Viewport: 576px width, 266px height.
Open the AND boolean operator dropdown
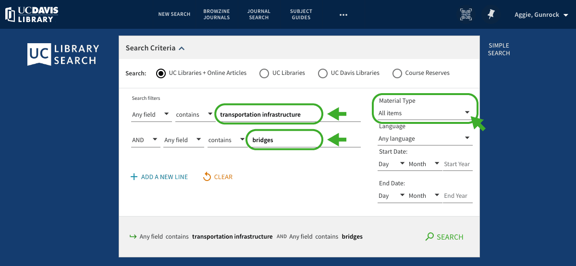(x=145, y=140)
